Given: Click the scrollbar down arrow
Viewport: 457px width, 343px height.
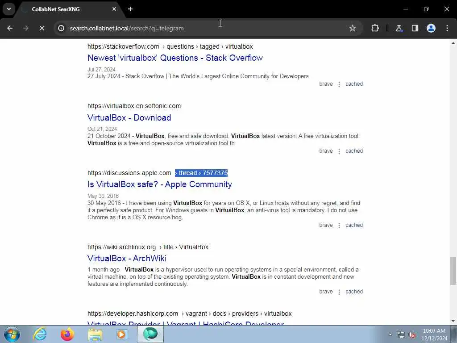Looking at the screenshot, I should pyautogui.click(x=453, y=321).
